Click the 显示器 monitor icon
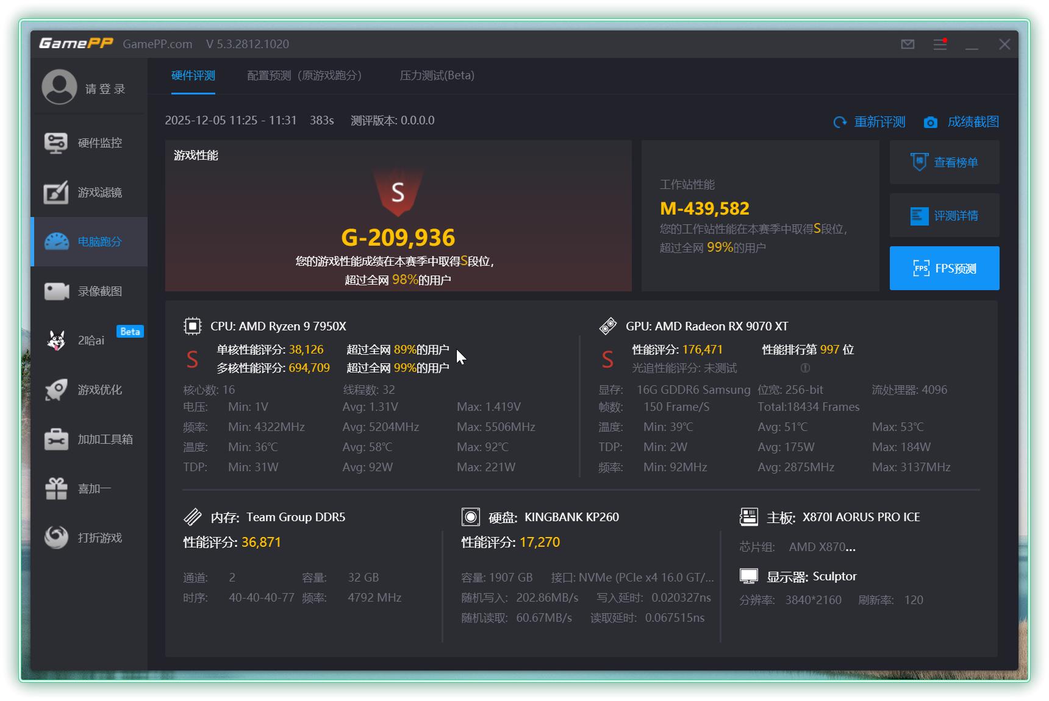Viewport: 1049px width, 701px height. pyautogui.click(x=748, y=576)
